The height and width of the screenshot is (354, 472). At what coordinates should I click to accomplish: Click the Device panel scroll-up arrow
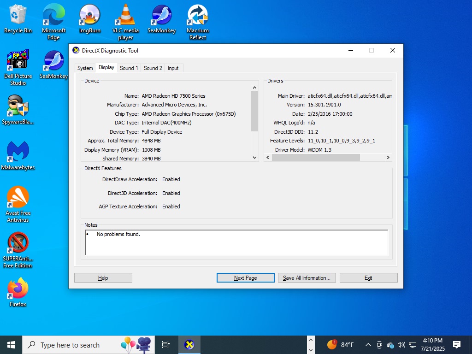254,88
